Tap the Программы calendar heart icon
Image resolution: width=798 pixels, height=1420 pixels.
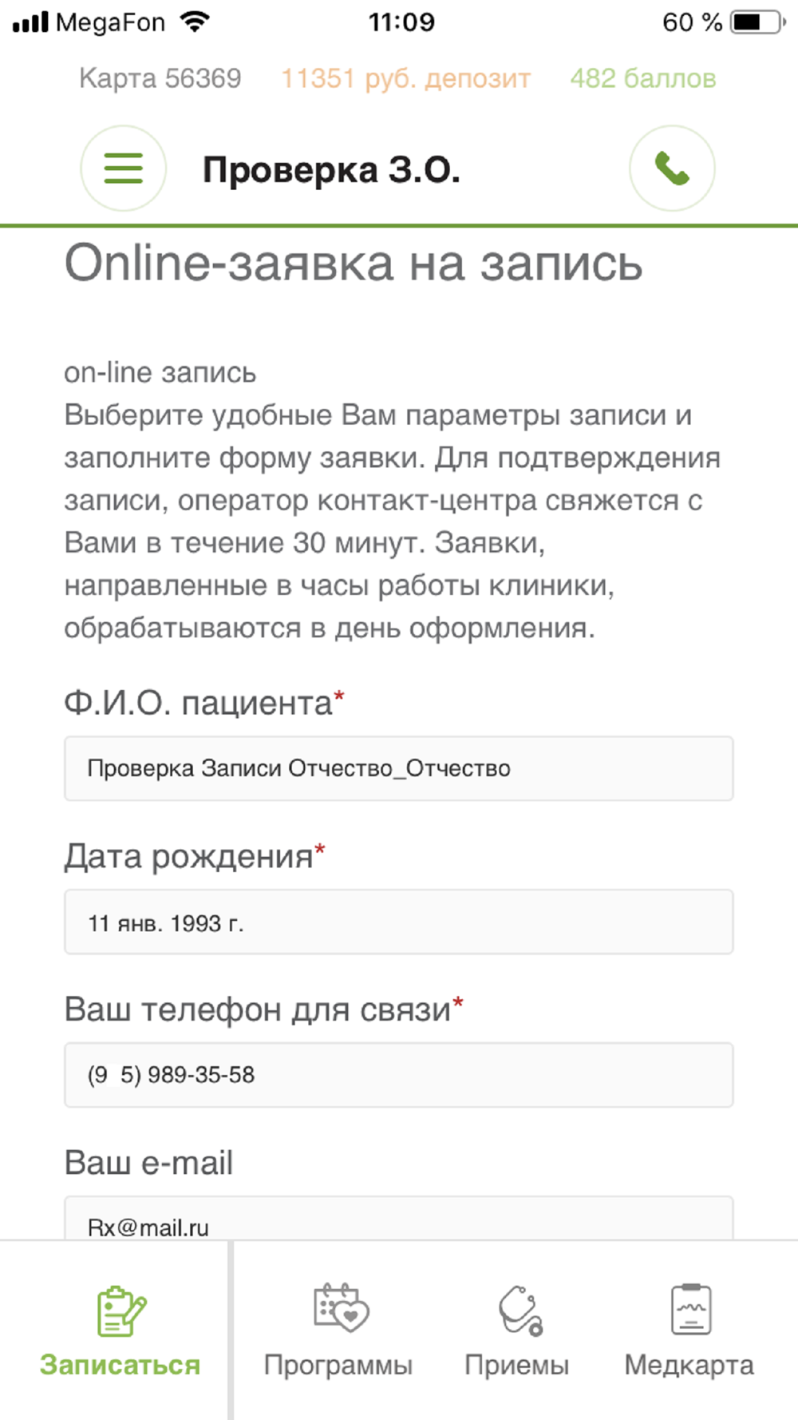pos(341,1308)
